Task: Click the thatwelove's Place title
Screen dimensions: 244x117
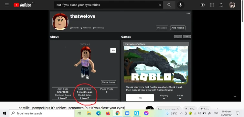Action: (135, 44)
